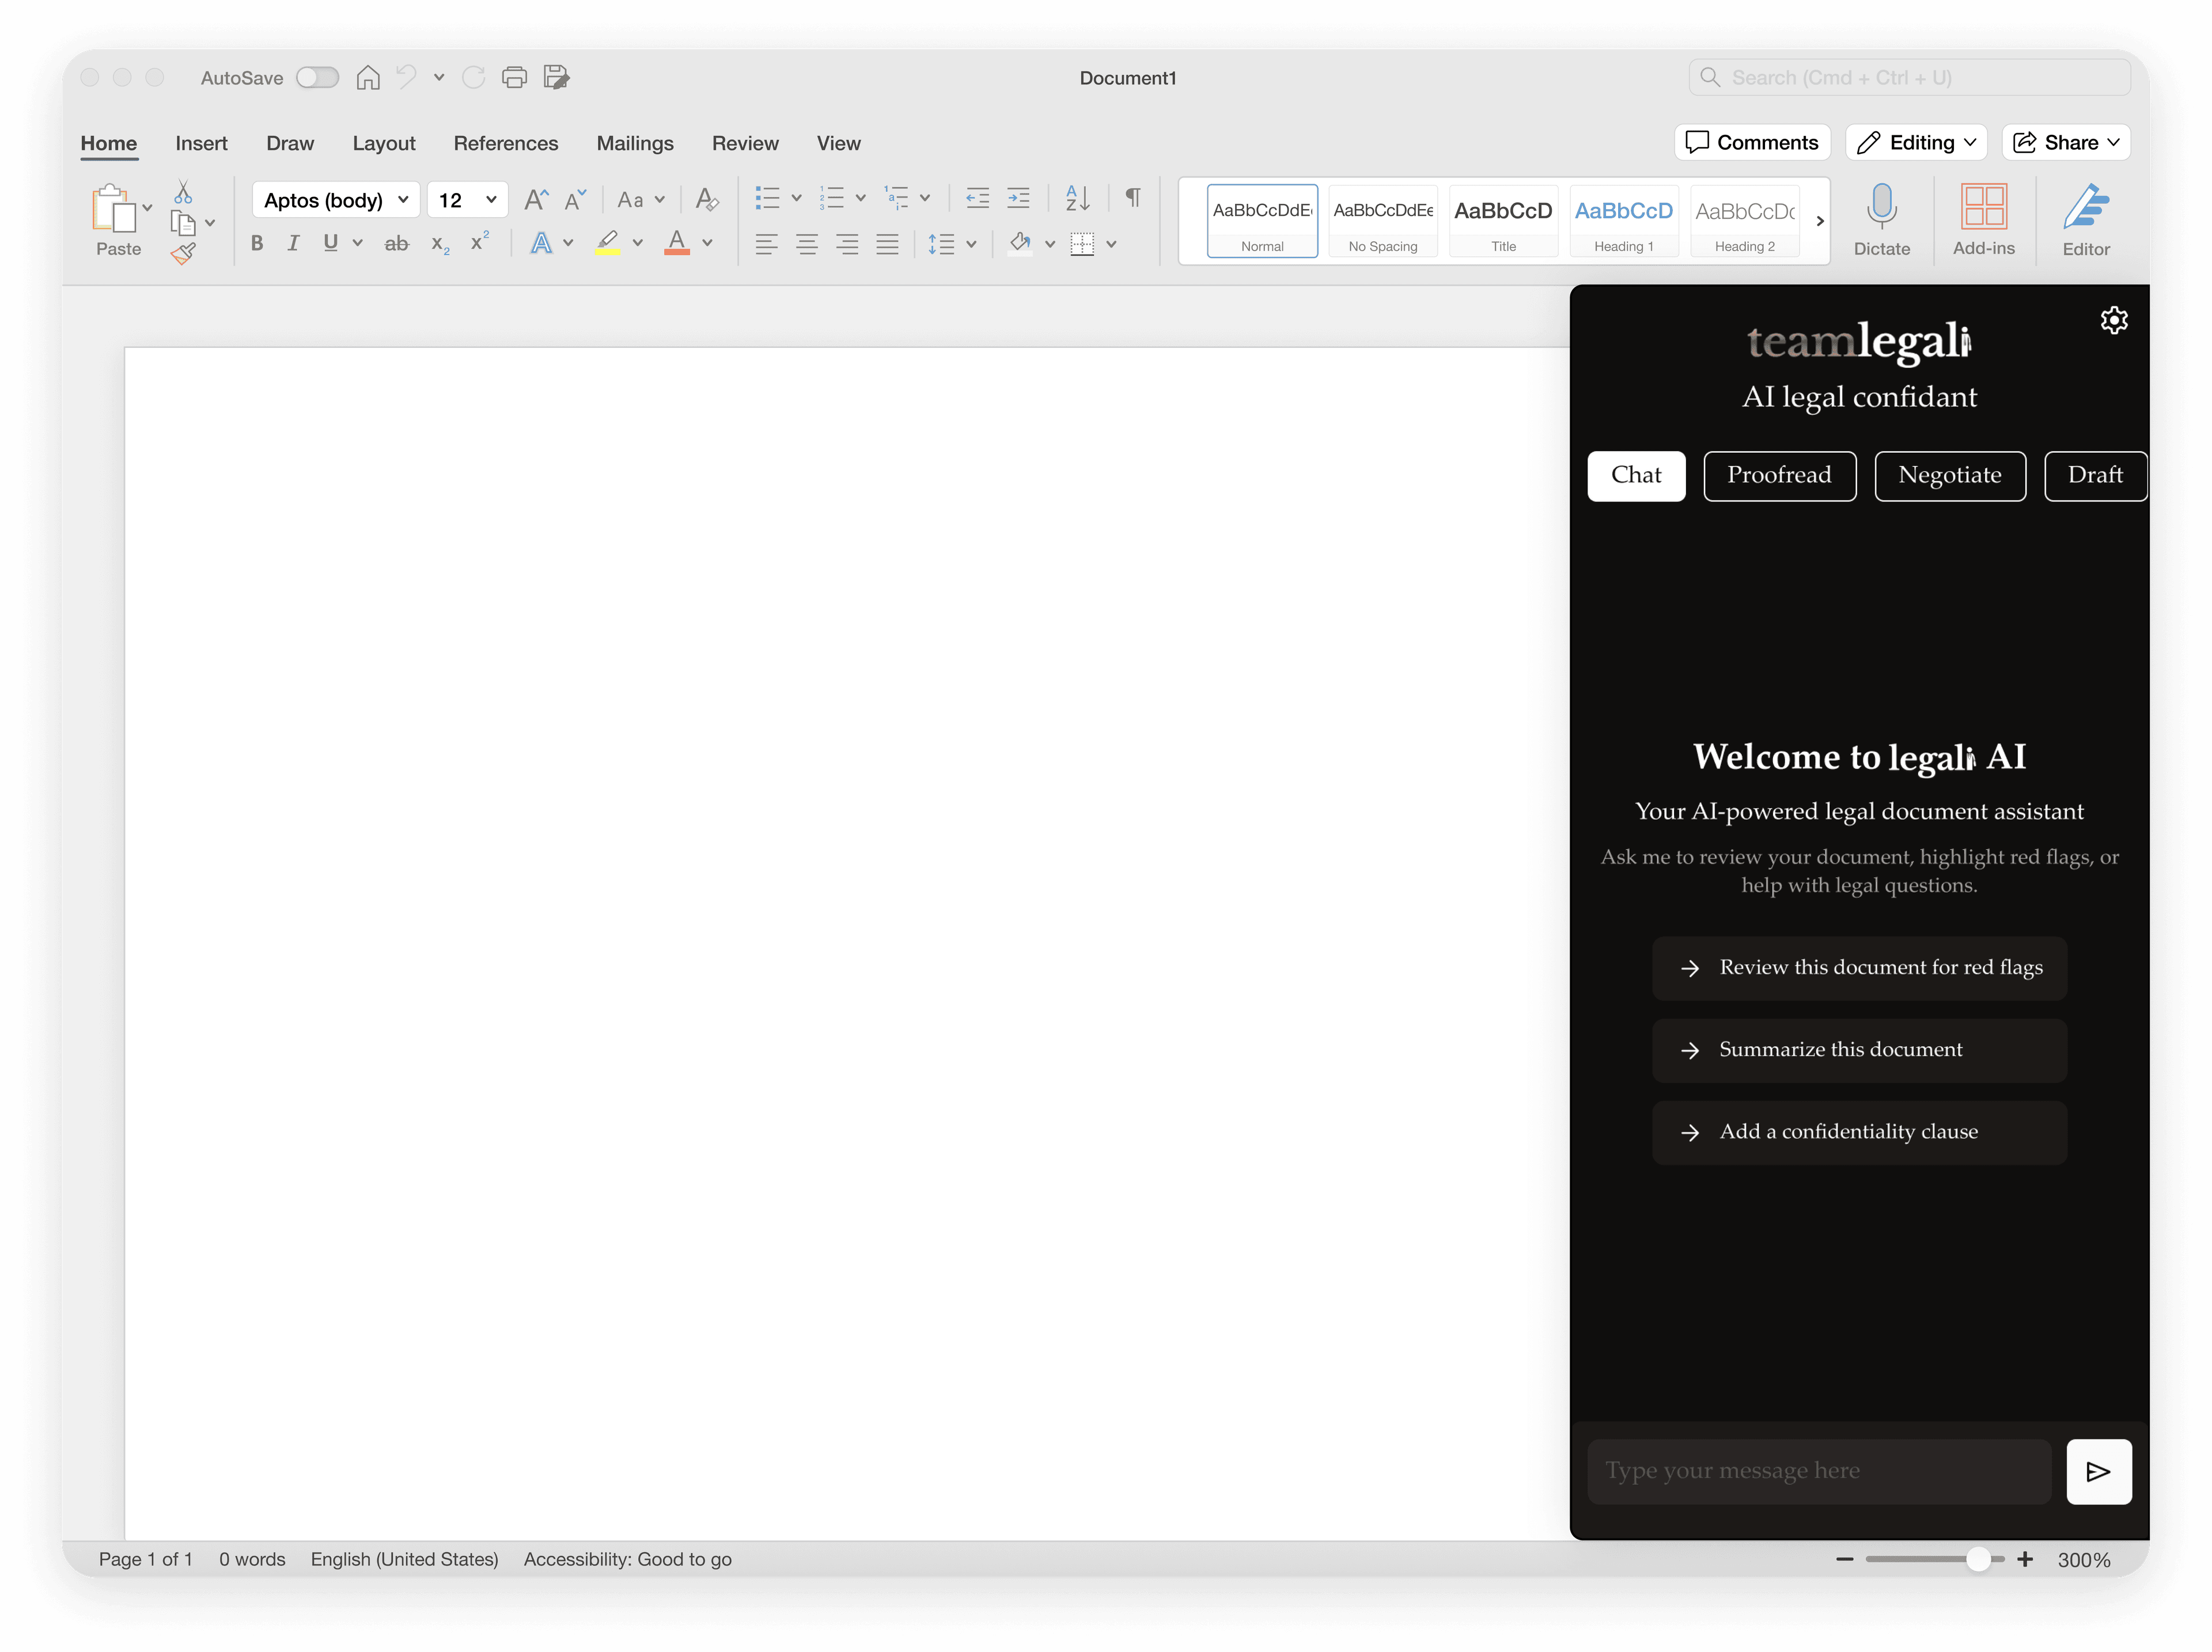
Task: Send the chat message
Action: (2099, 1471)
